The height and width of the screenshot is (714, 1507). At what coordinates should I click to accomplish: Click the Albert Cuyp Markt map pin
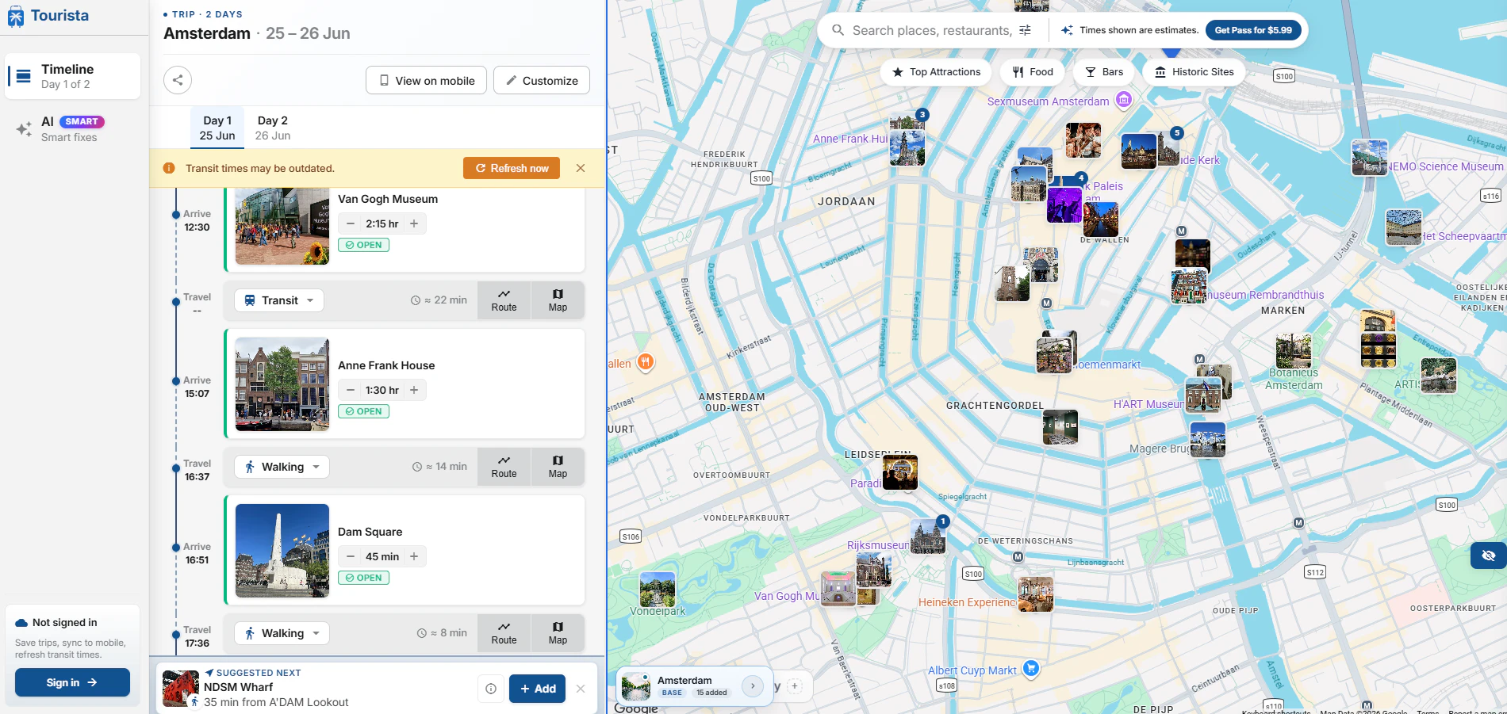click(1030, 669)
